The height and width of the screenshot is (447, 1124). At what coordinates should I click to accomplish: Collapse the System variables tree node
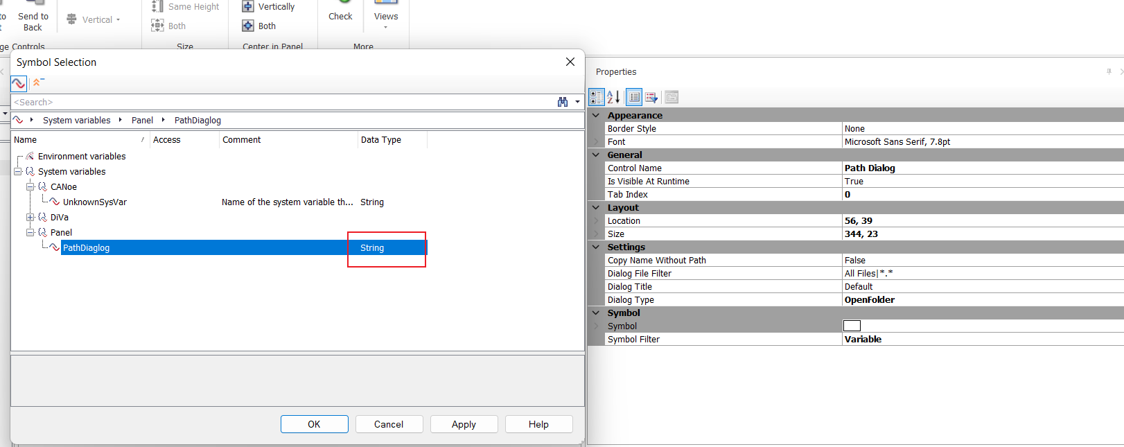click(18, 171)
